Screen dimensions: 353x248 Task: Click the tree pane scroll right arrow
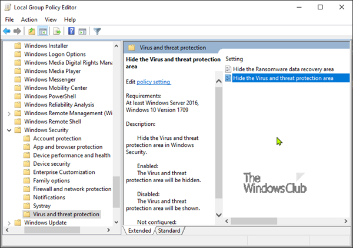coord(108,230)
